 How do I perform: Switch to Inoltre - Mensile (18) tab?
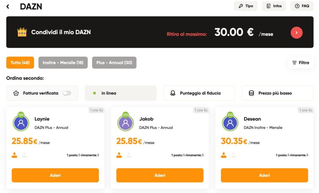pos(63,63)
